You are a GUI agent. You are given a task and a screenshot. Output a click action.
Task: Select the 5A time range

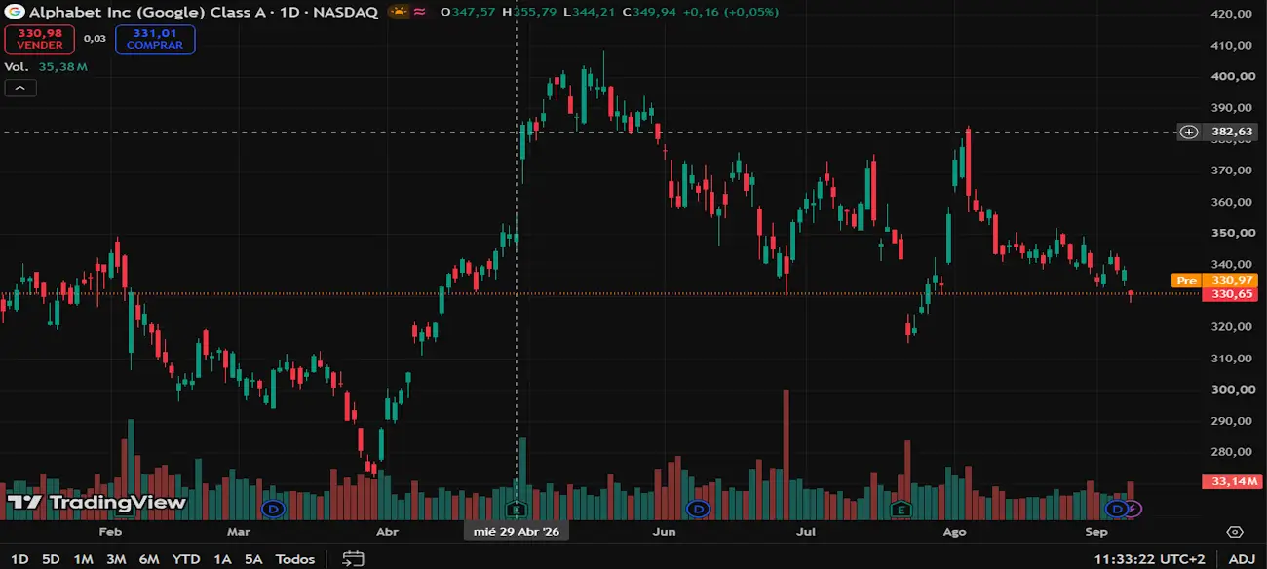[x=253, y=559]
